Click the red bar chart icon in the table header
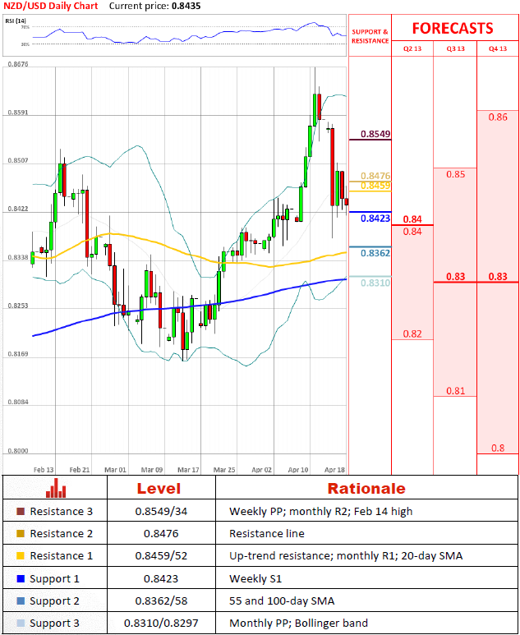This screenshot has height=635, width=520. point(56,488)
